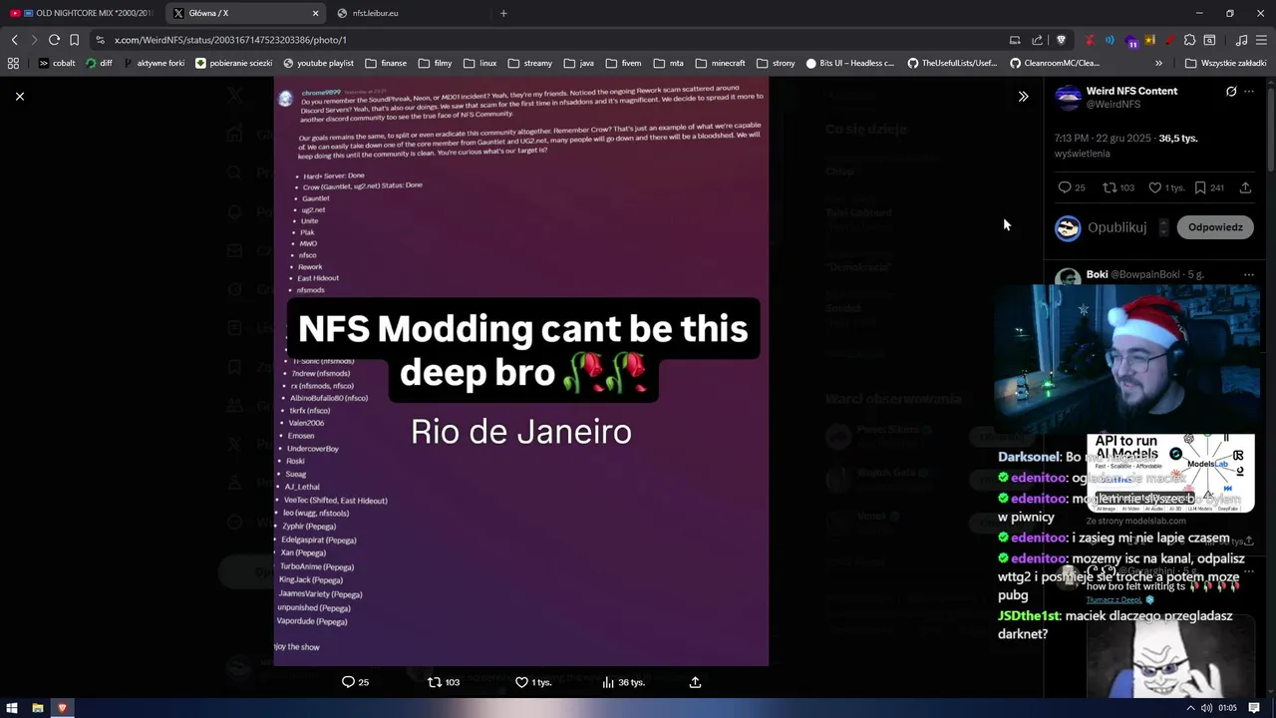The height and width of the screenshot is (718, 1276).
Task: Close the Główna / X tab
Action: coord(316,13)
